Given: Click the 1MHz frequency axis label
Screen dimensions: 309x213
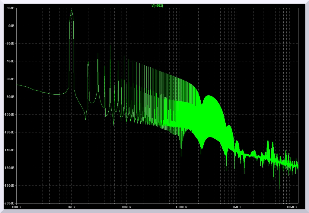Looking at the screenshot, I should pyautogui.click(x=237, y=207).
